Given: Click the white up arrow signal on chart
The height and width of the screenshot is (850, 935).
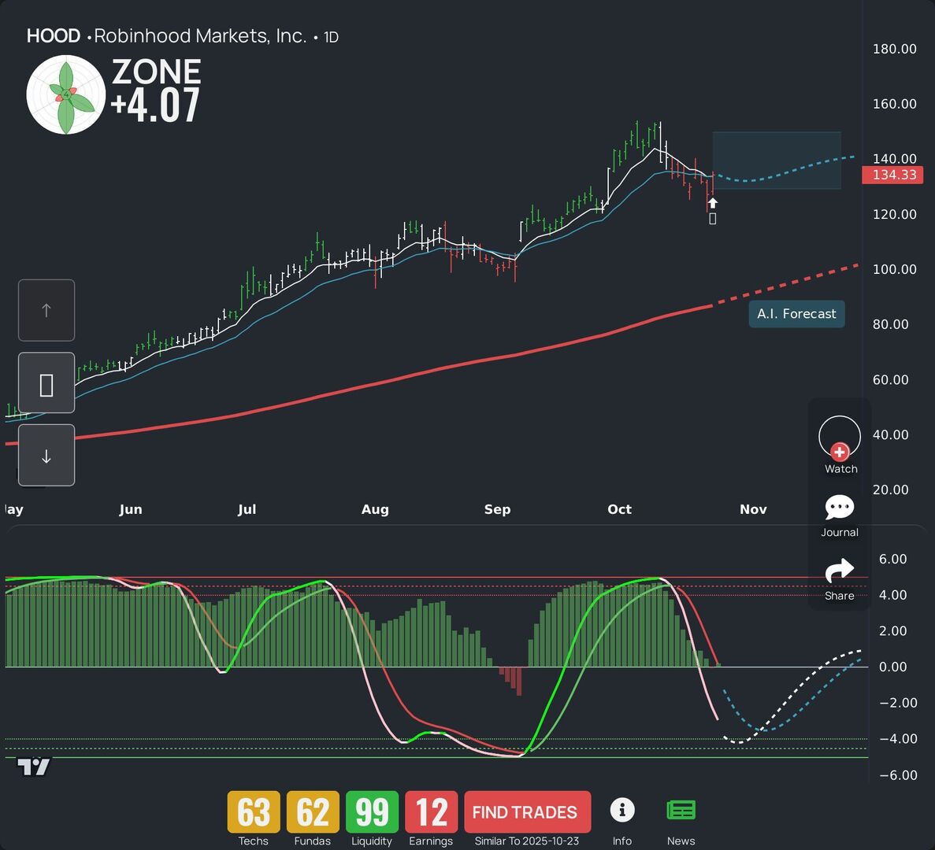Looking at the screenshot, I should [713, 203].
